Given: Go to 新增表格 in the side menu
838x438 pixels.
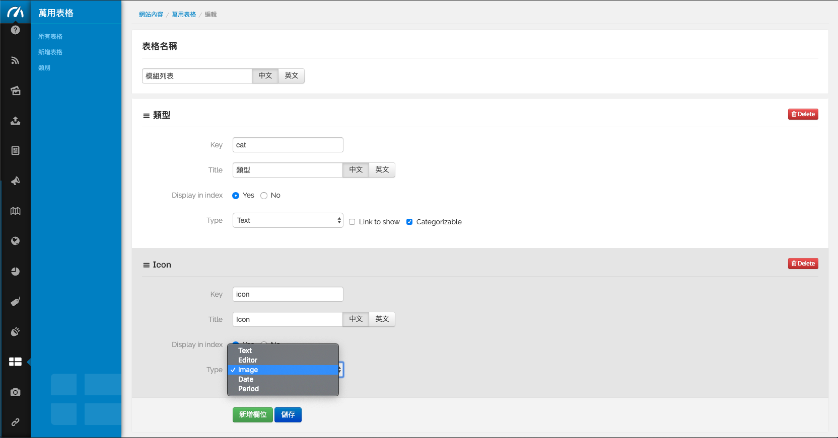Looking at the screenshot, I should click(50, 52).
